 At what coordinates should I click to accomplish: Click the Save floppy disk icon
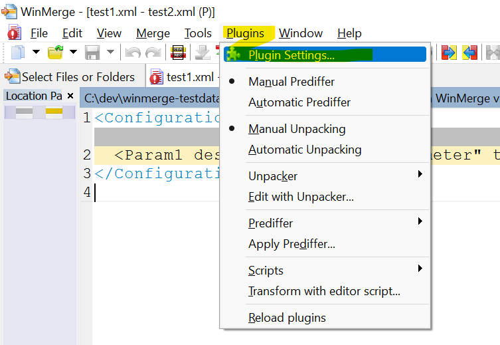pos(92,53)
